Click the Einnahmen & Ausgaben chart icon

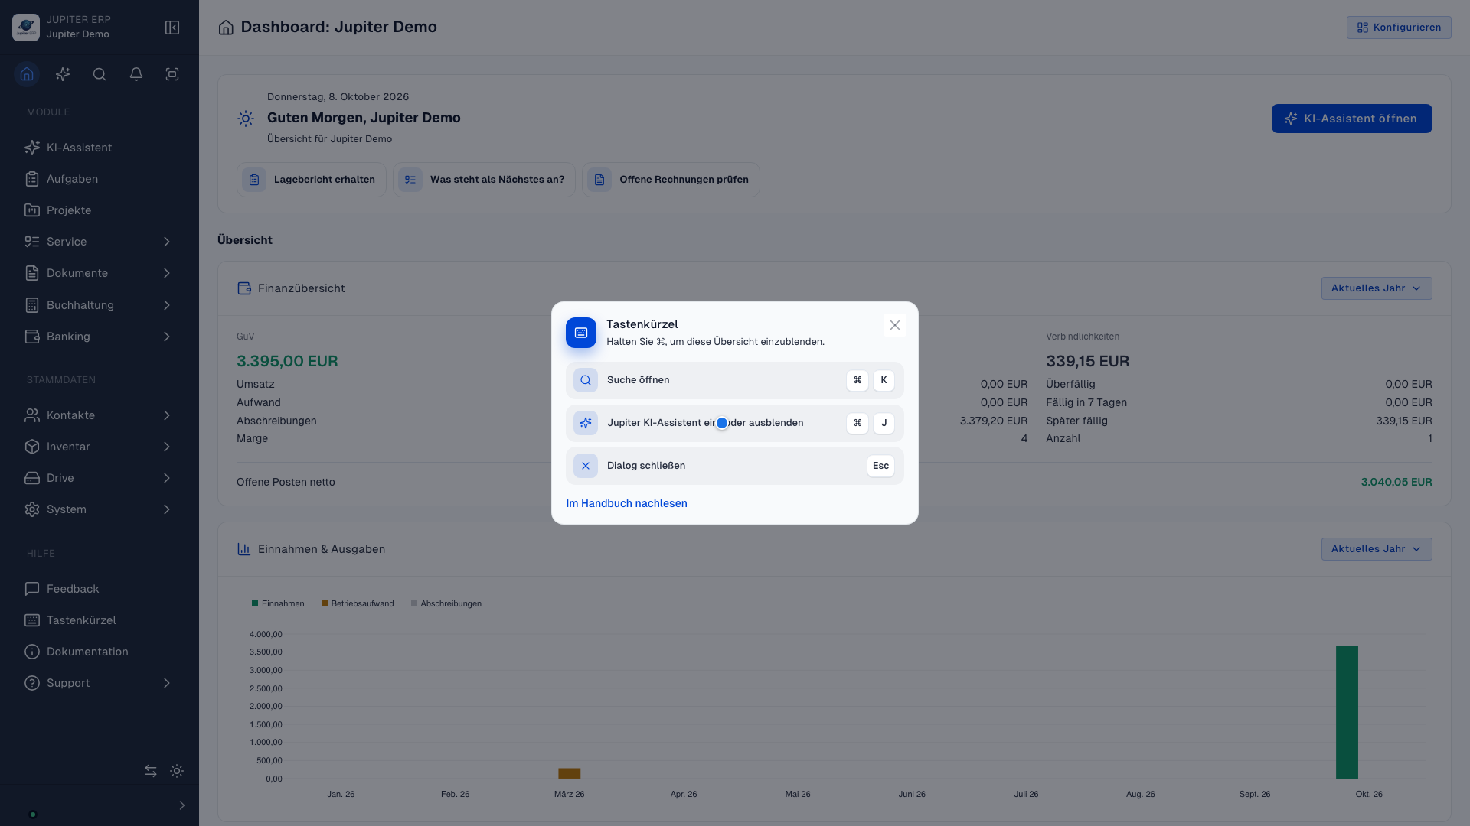[x=244, y=549]
